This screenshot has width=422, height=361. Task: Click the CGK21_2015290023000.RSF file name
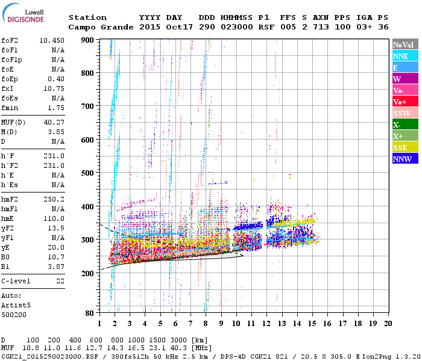click(49, 356)
